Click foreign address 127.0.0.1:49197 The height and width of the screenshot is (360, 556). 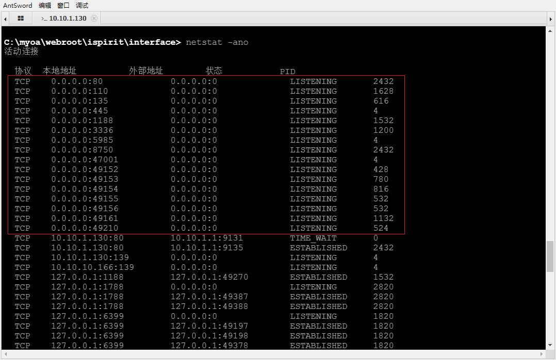tap(209, 326)
